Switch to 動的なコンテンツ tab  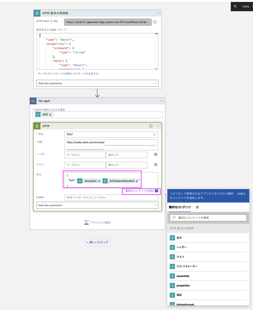click(x=180, y=207)
